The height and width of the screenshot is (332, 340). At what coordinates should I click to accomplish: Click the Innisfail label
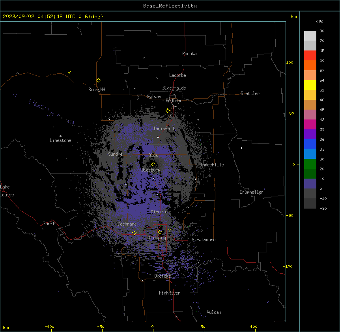164,129
